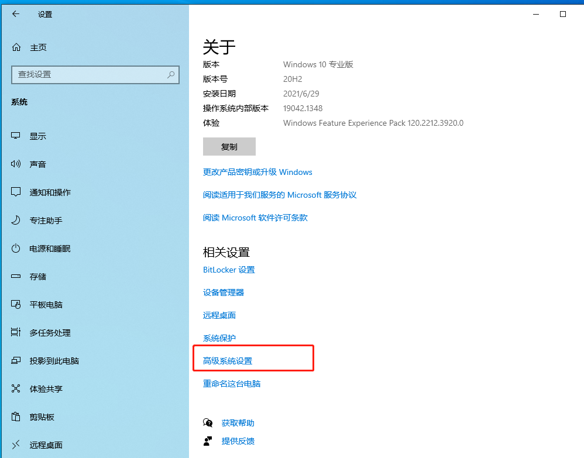Screen dimensions: 584x458
Task: Select the 体验共享 share icon
Action: tap(16, 389)
